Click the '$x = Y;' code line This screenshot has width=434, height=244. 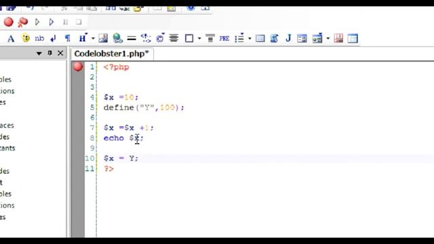[x=121, y=159]
